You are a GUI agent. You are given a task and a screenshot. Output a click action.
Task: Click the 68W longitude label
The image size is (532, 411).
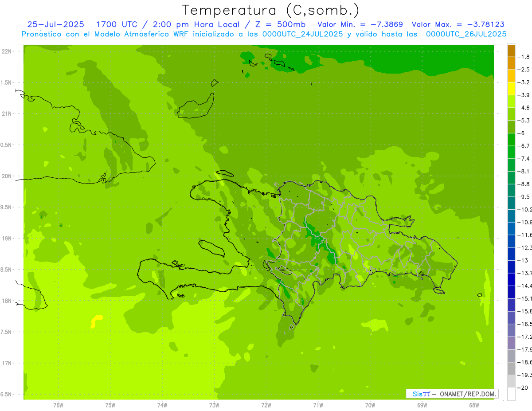[474, 405]
